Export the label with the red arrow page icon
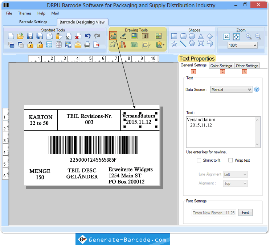This screenshot has width=270, height=245. (97, 45)
